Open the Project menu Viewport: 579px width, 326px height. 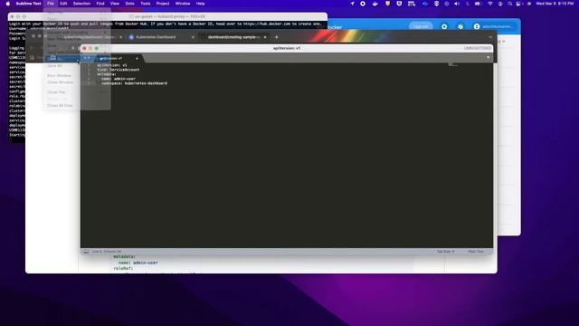click(163, 4)
